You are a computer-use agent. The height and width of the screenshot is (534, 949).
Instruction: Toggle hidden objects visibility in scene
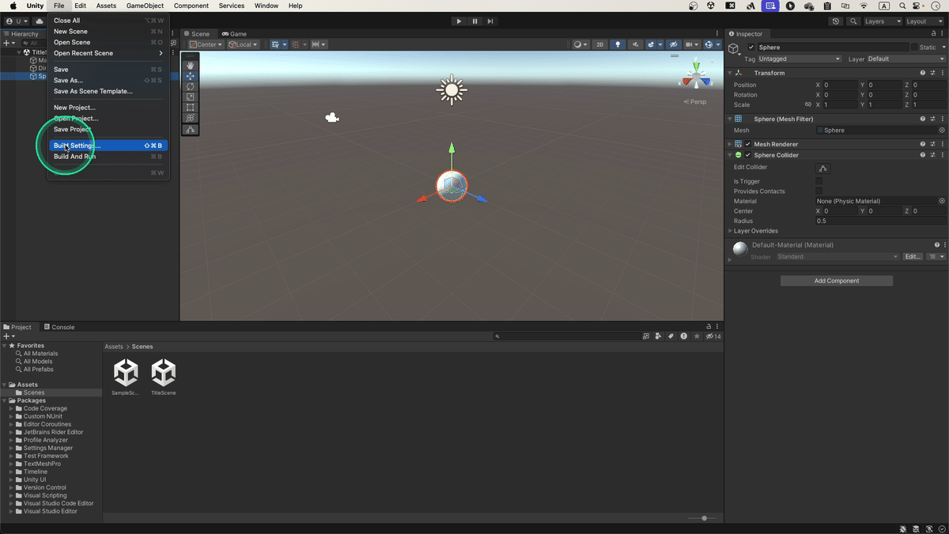(673, 44)
